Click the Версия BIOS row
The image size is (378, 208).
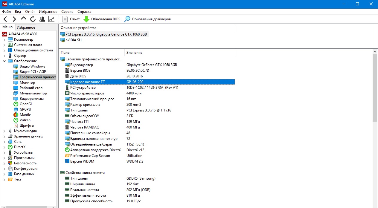pyautogui.click(x=147, y=71)
